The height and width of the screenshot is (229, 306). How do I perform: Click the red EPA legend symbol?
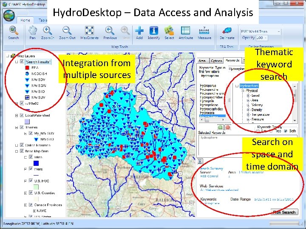pyautogui.click(x=27, y=68)
